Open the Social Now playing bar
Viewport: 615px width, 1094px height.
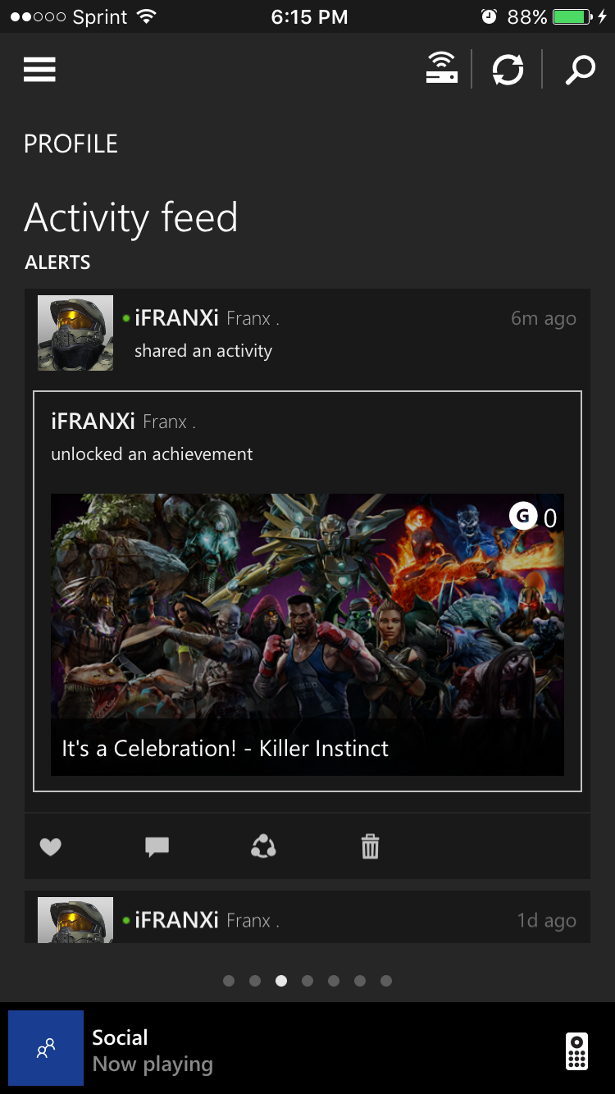click(307, 1048)
